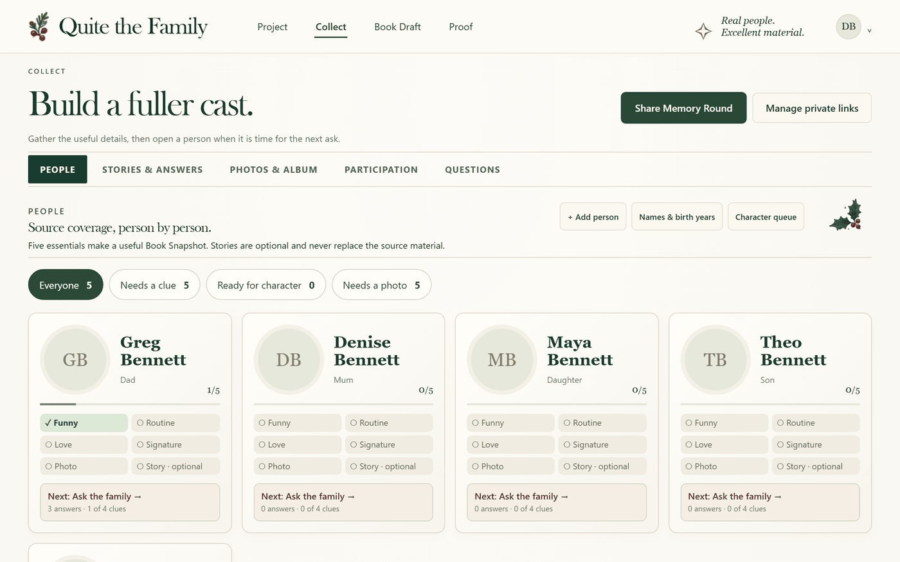
Task: Go to Book Draft
Action: click(x=397, y=27)
